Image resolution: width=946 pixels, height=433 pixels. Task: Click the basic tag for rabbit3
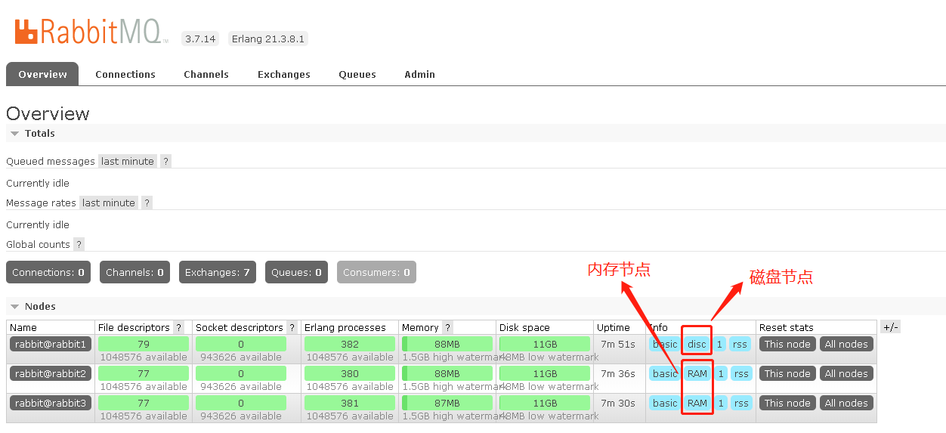(x=665, y=403)
